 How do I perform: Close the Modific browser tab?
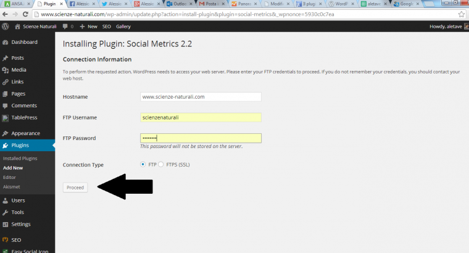288,4
